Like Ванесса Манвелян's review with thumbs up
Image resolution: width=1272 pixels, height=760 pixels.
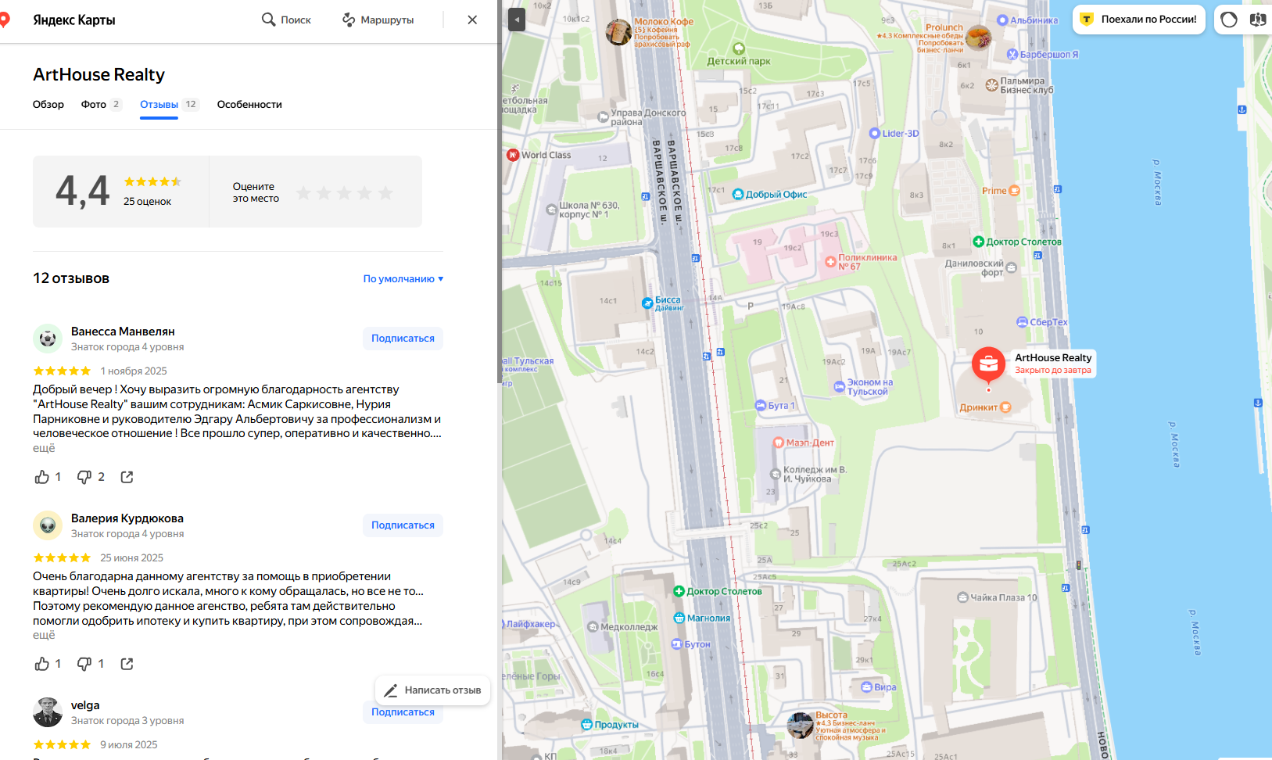(x=42, y=477)
